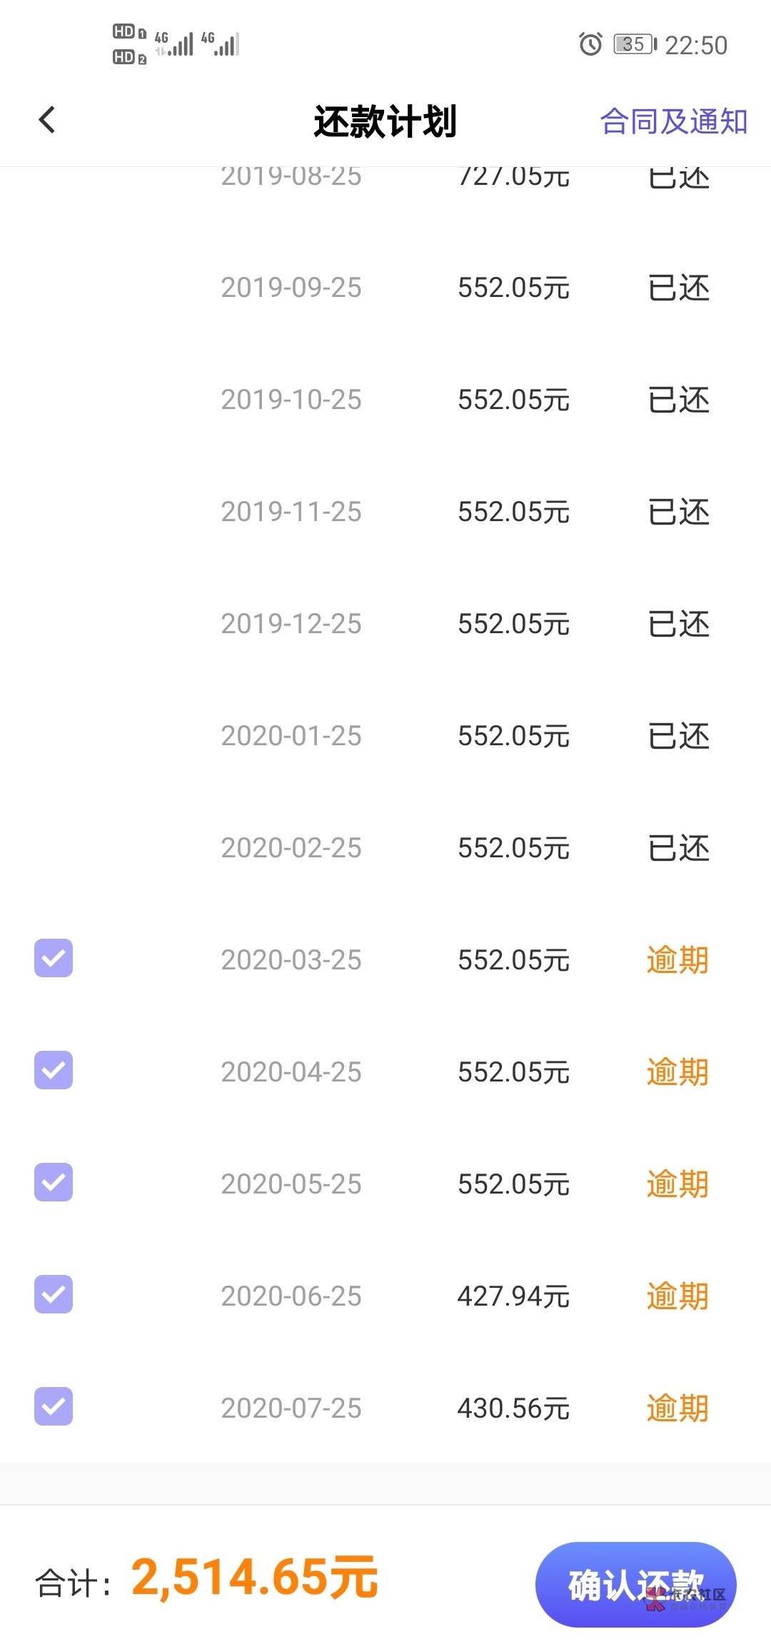This screenshot has width=771, height=1649.
Task: Tap the battery level indicator
Action: click(635, 44)
